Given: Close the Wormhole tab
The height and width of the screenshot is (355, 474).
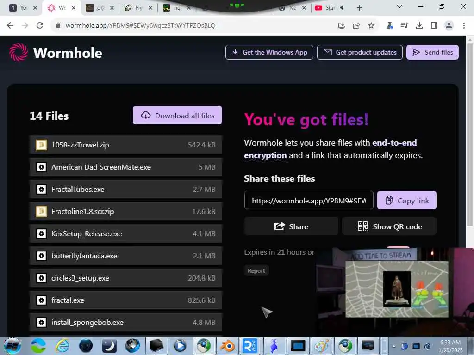Looking at the screenshot, I should tap(74, 8).
